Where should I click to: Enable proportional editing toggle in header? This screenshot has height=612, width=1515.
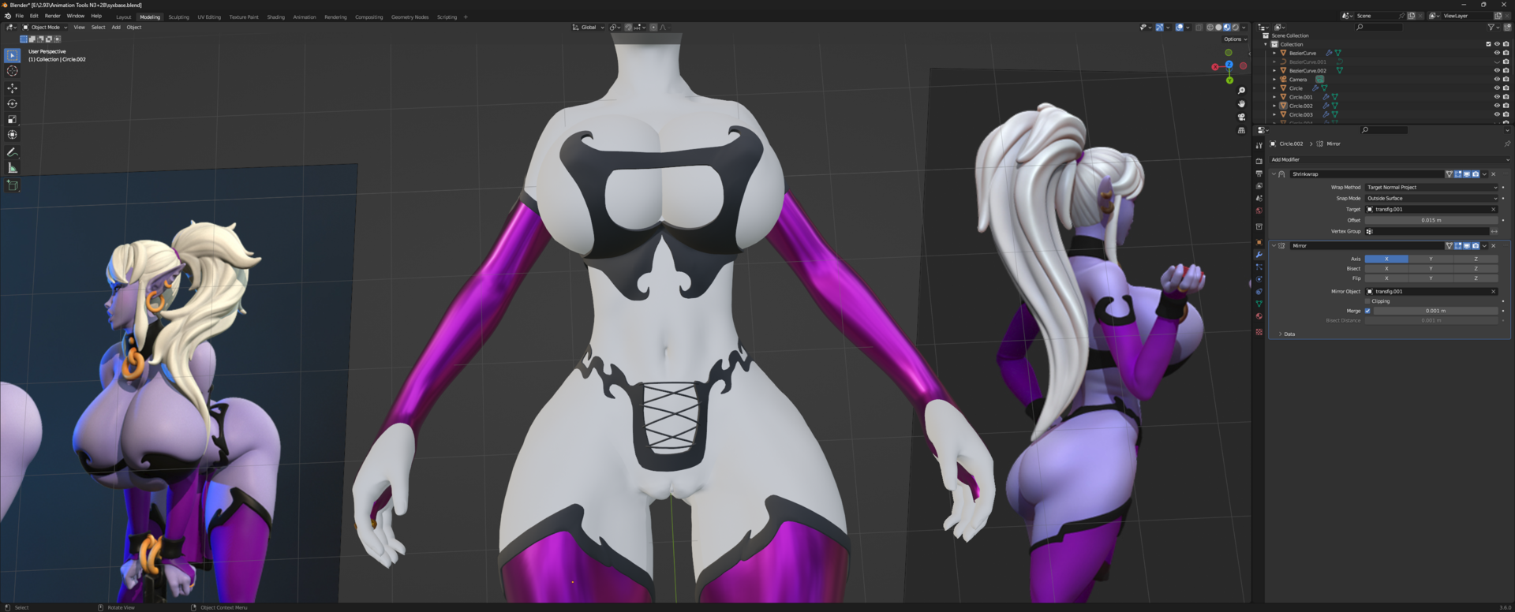653,27
